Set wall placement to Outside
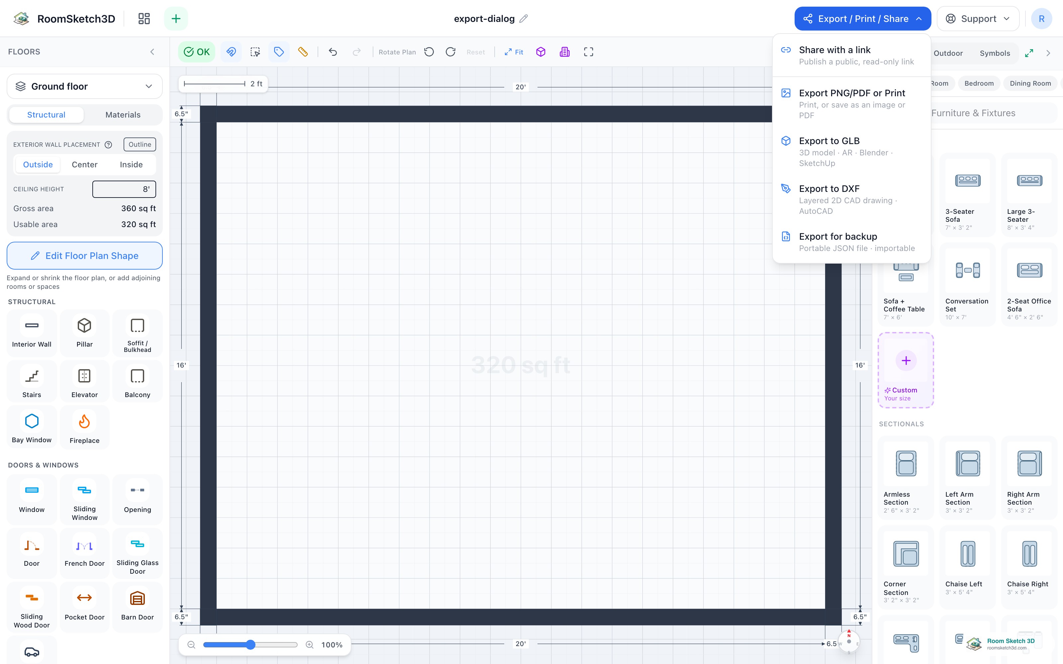 pyautogui.click(x=38, y=165)
